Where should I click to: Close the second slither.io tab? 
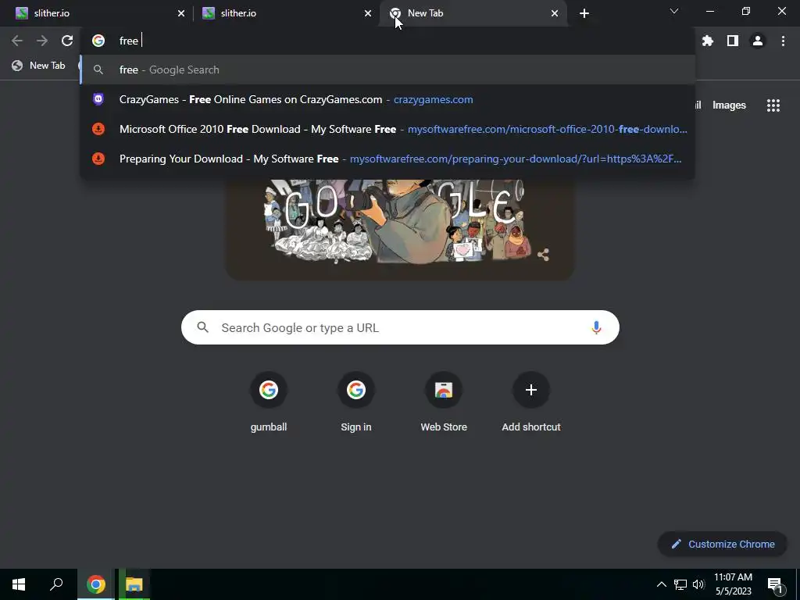click(x=368, y=13)
